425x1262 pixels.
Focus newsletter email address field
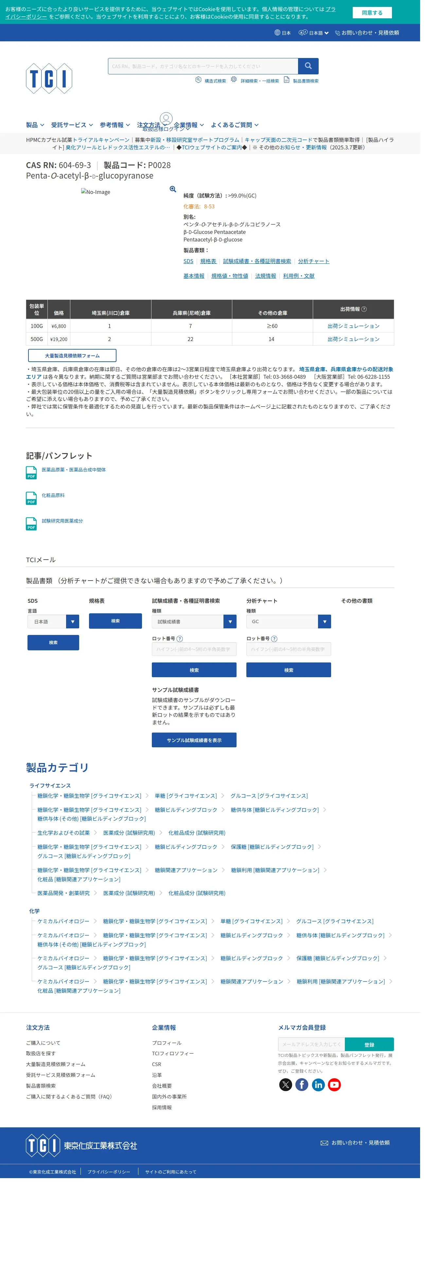click(x=311, y=1044)
